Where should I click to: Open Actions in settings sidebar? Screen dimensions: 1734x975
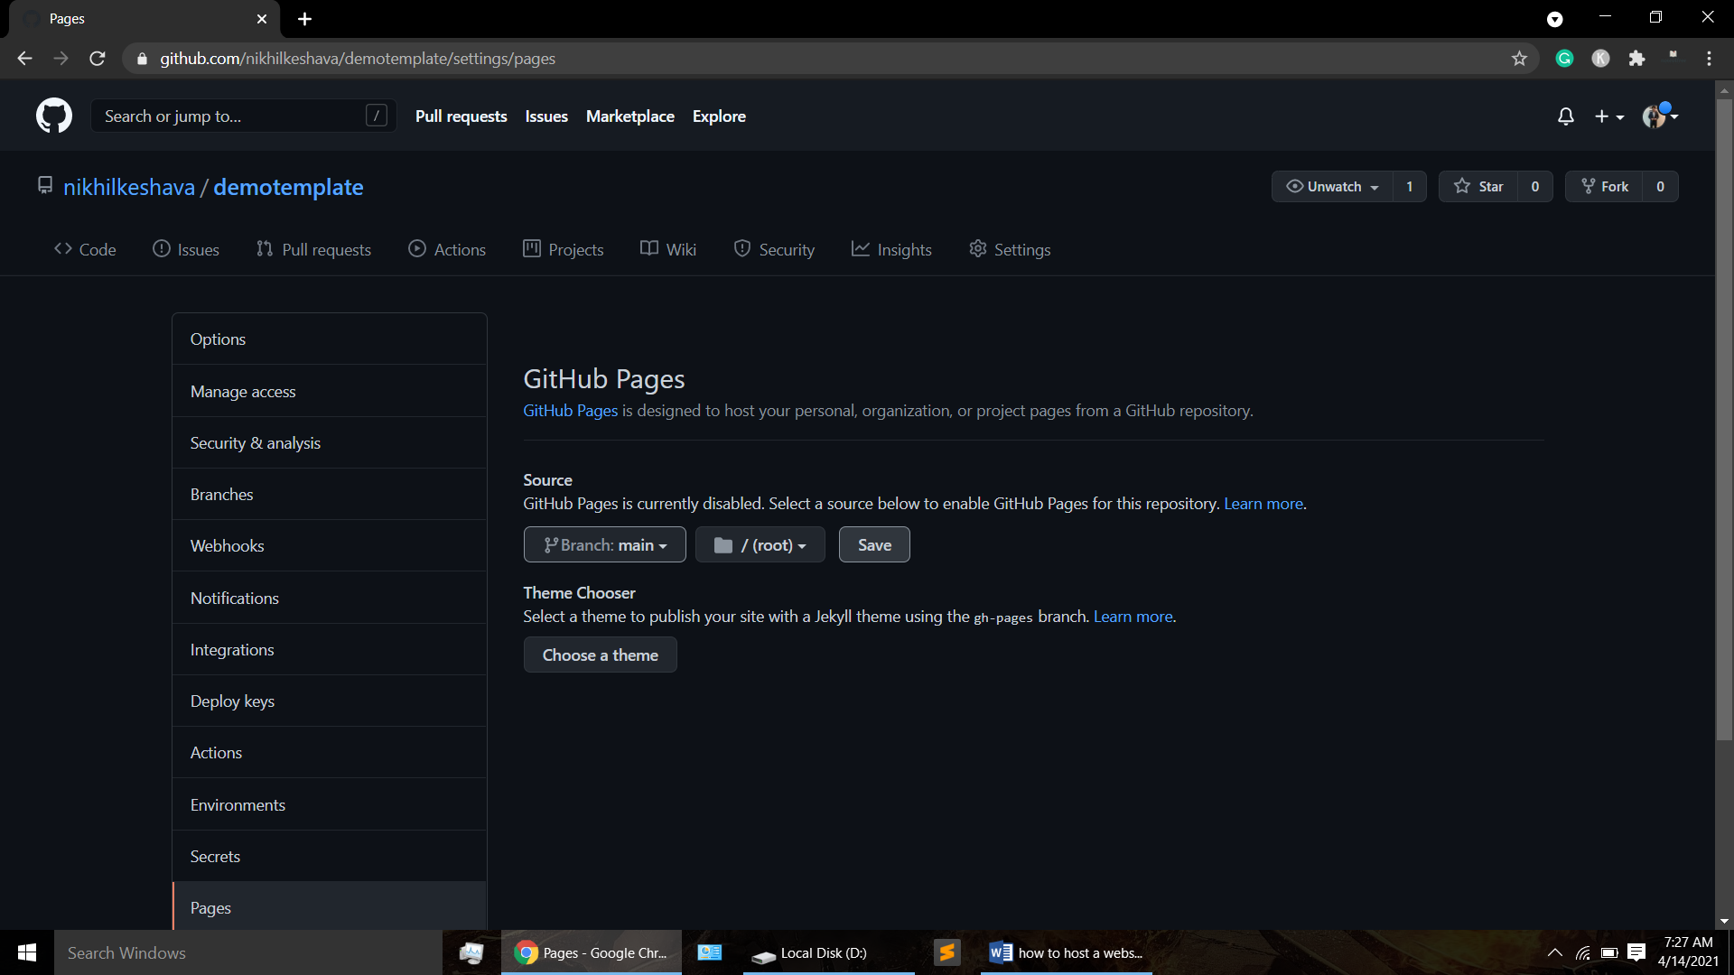coord(330,753)
